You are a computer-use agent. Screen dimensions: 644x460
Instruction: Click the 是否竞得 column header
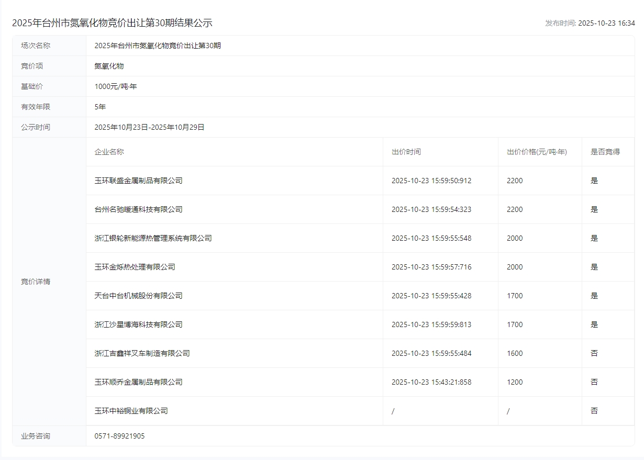tap(605, 152)
